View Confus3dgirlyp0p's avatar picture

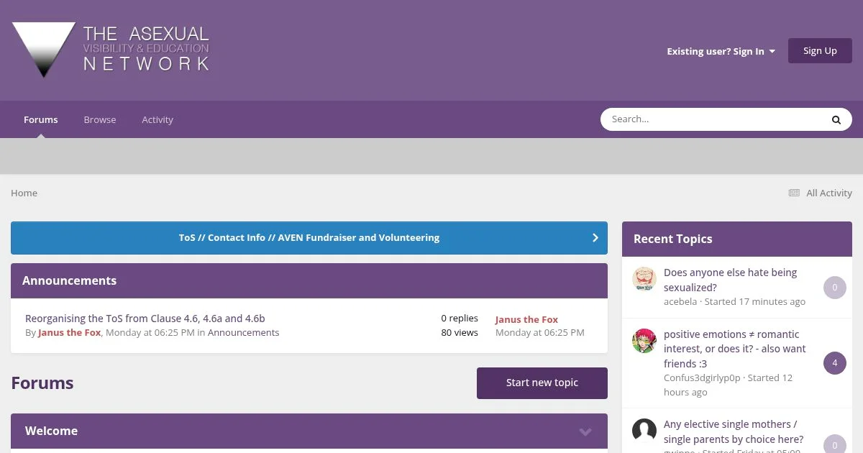644,341
